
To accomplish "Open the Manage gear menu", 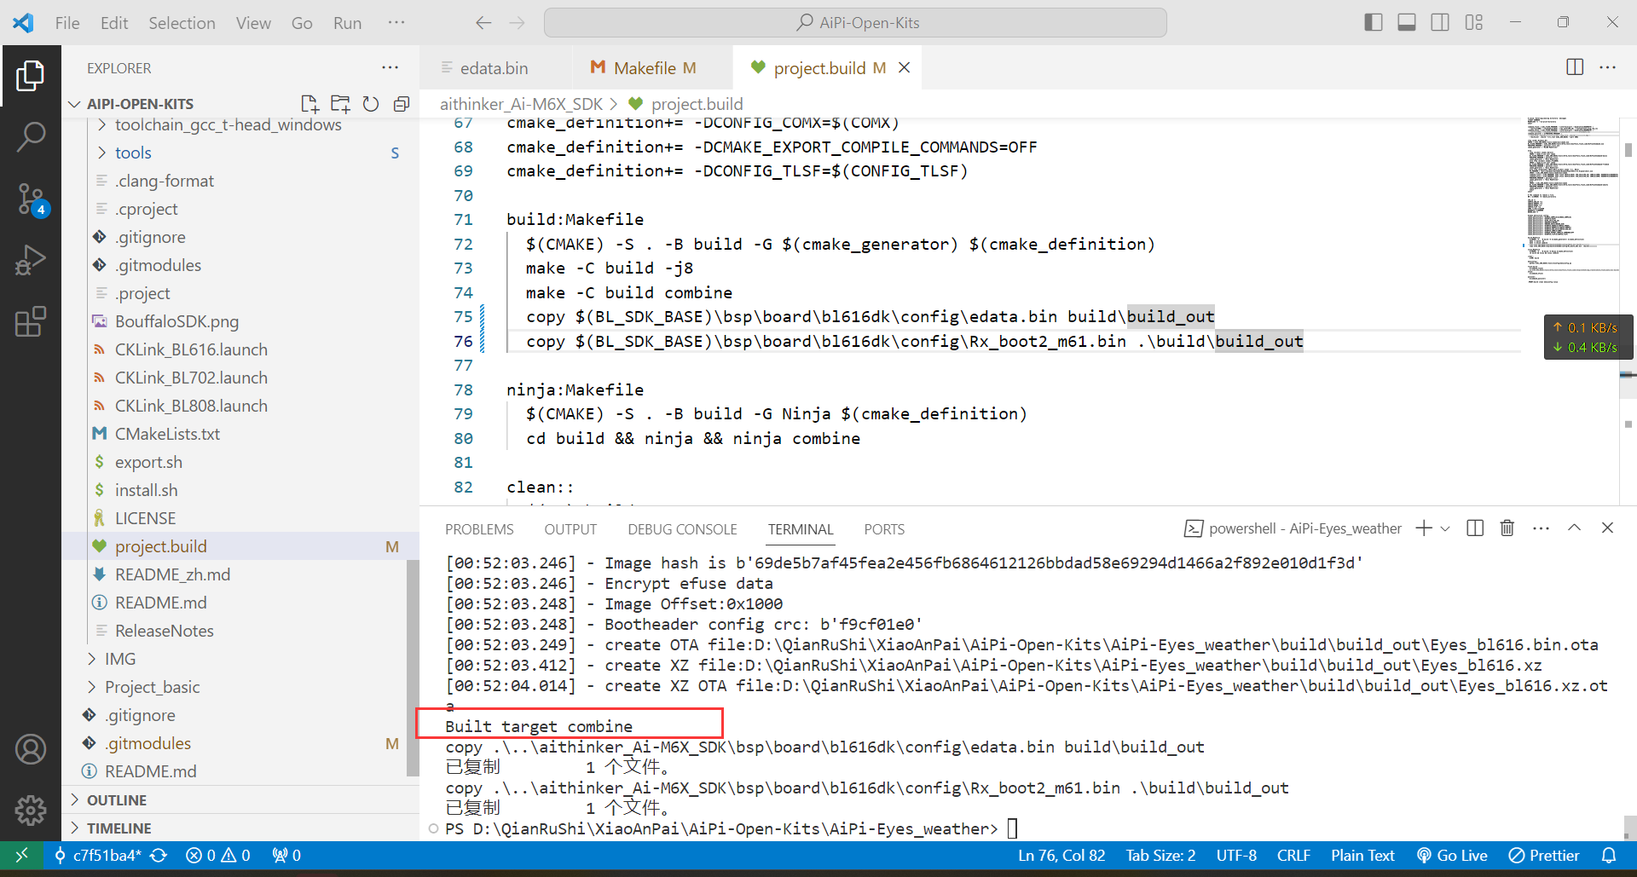I will (x=30, y=810).
